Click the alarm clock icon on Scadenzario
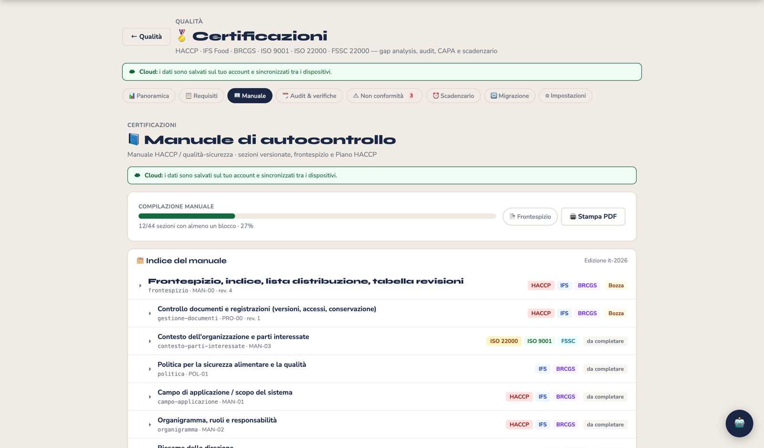Viewport: 764px width, 448px height. (435, 96)
